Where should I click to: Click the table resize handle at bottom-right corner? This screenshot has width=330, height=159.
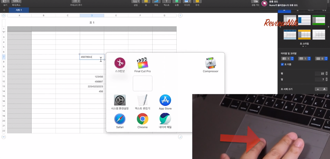pos(180,137)
